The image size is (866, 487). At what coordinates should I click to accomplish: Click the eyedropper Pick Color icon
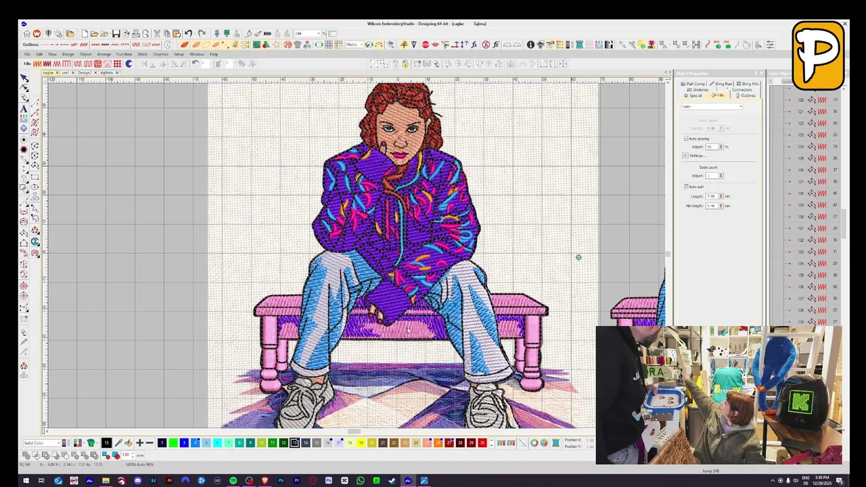[x=118, y=443]
